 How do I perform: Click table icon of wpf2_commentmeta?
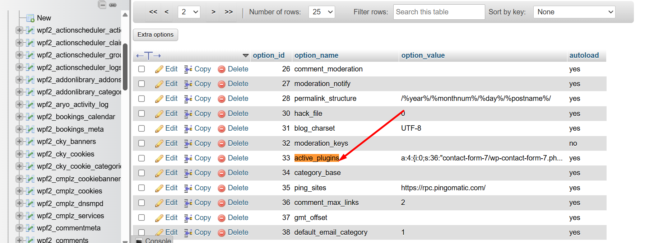30,228
